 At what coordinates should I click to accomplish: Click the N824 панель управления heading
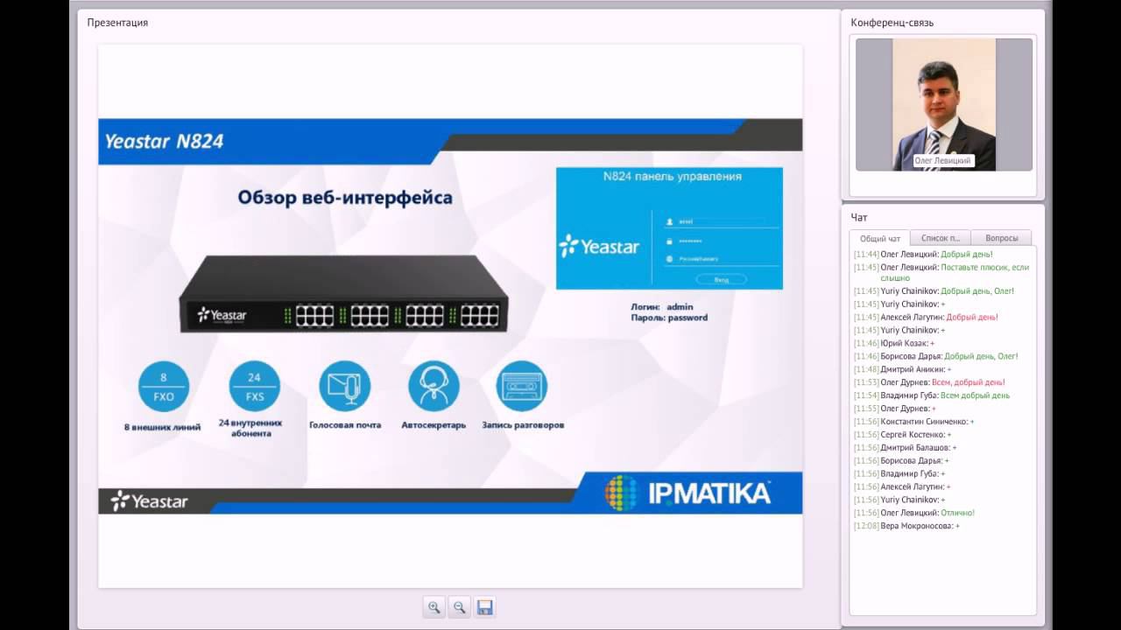pos(672,177)
